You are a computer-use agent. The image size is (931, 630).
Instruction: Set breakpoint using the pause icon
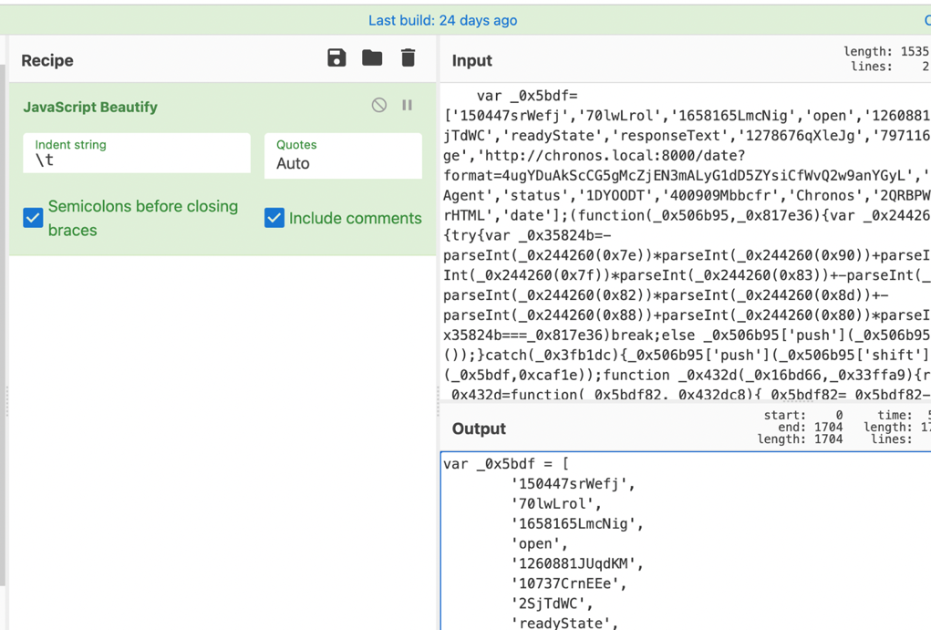click(407, 106)
